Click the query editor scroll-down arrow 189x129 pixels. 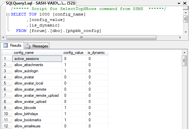pos(186,32)
